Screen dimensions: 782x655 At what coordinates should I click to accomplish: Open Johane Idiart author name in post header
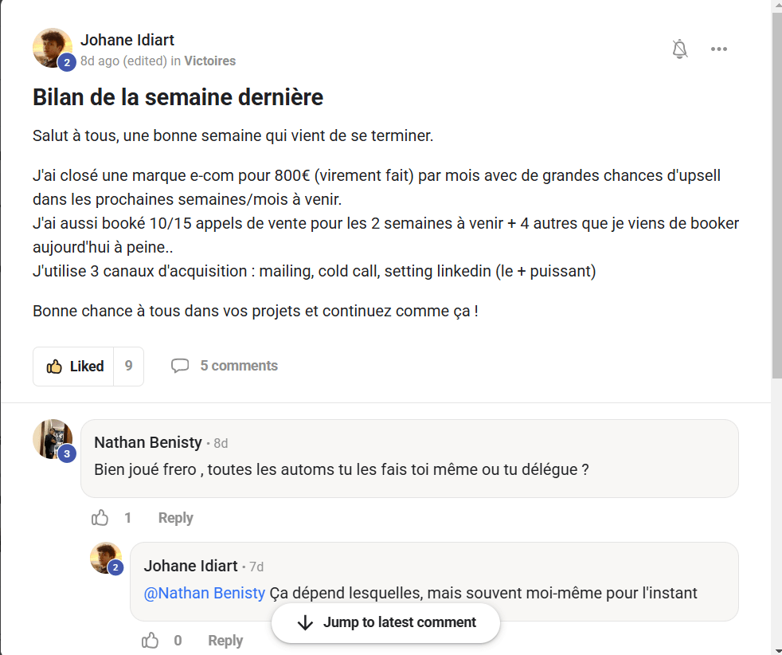point(127,40)
